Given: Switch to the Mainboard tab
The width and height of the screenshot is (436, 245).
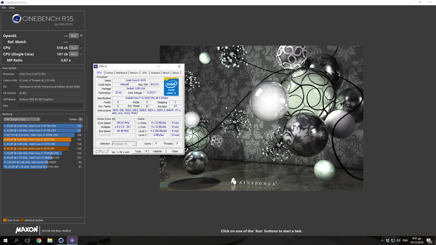Looking at the screenshot, I should point(122,73).
